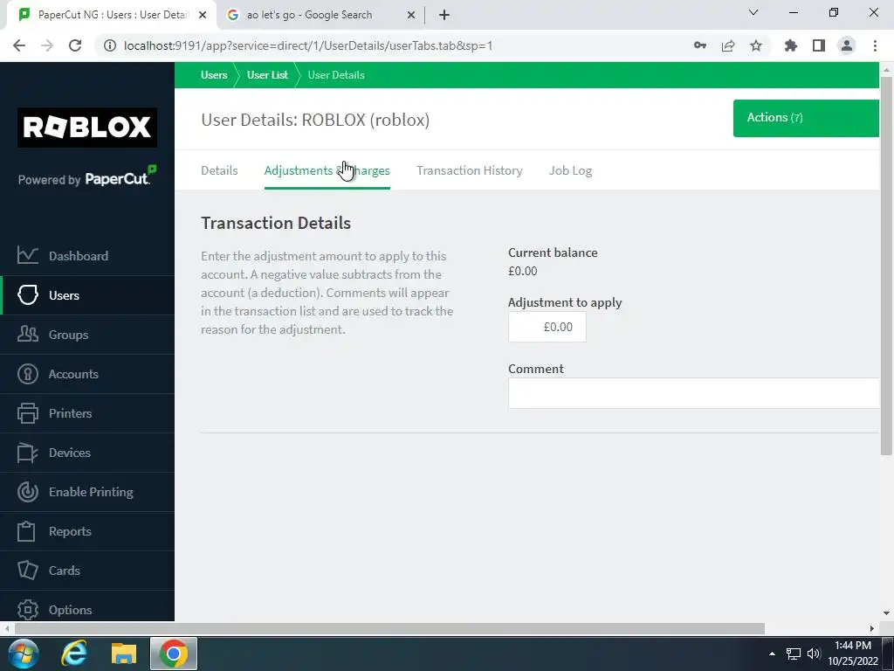Screen dimensions: 894x671
Task: Click Users breadcrumb link
Action: pos(214,75)
